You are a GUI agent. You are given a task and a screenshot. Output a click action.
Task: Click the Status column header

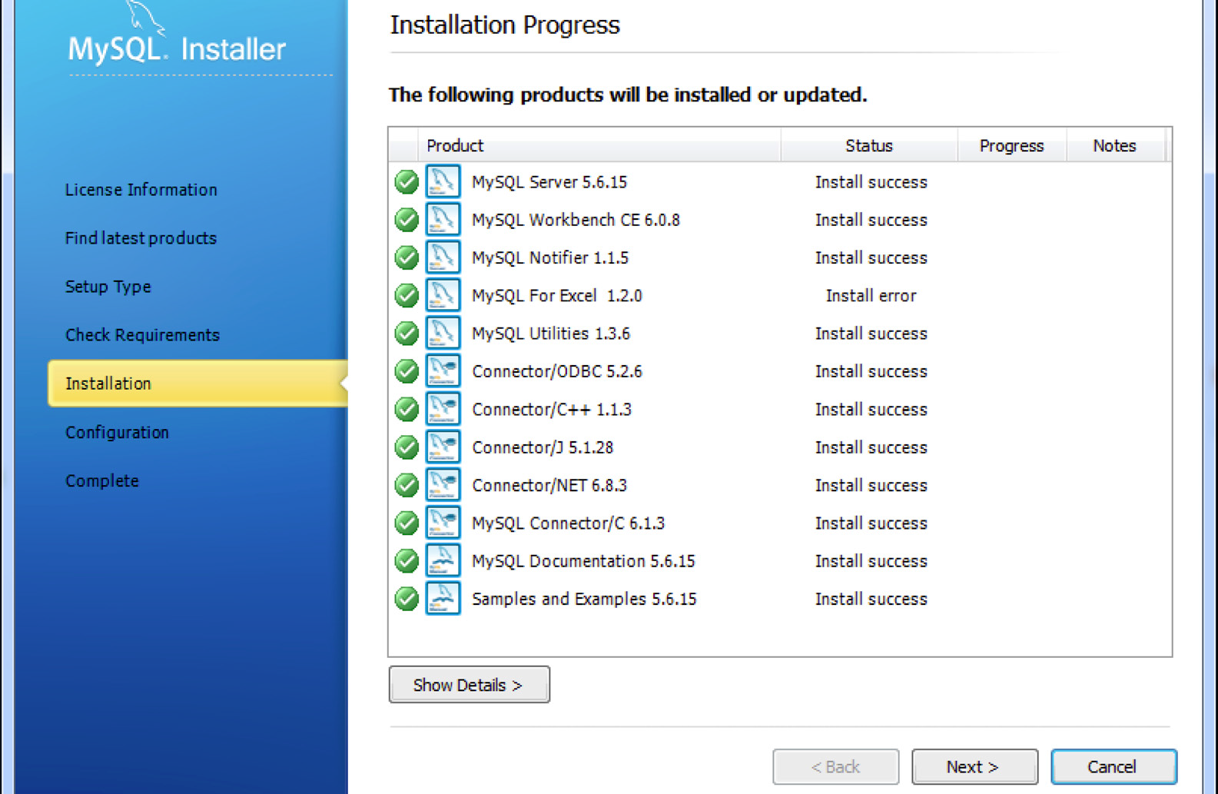(868, 146)
